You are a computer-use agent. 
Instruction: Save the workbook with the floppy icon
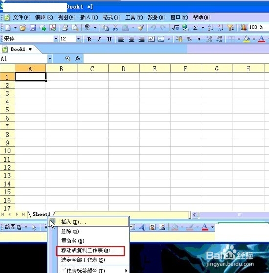coord(33,28)
